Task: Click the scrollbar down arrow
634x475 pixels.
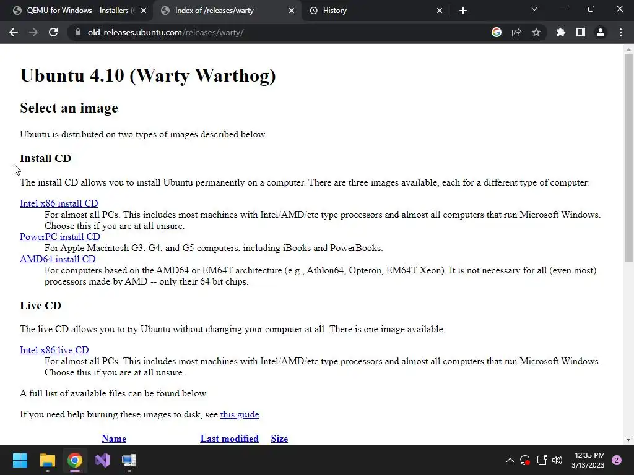Action: pos(628,440)
